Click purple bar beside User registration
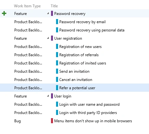This screenshot has width=149, height=134. tap(52, 38)
